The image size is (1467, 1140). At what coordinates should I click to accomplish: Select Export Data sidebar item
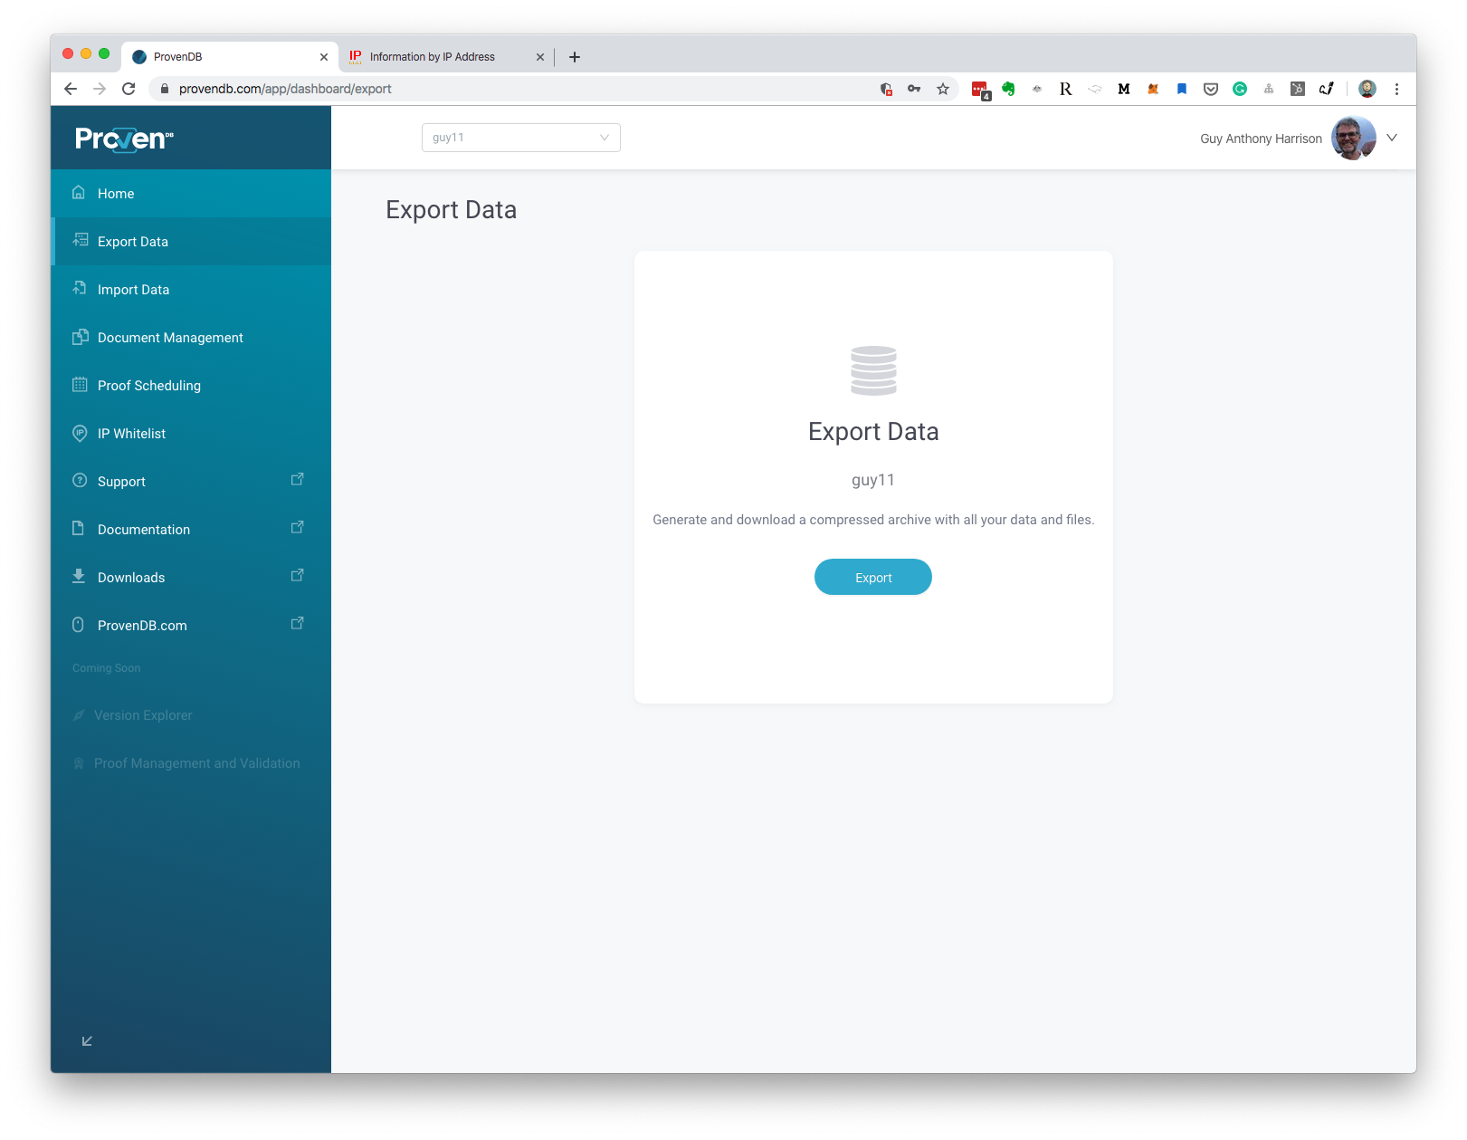pos(191,242)
